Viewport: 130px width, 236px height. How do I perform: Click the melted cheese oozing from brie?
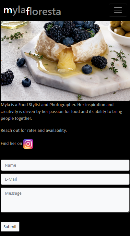pos(66,60)
